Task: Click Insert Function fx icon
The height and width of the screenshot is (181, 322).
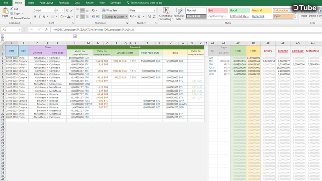Action: tap(46, 30)
